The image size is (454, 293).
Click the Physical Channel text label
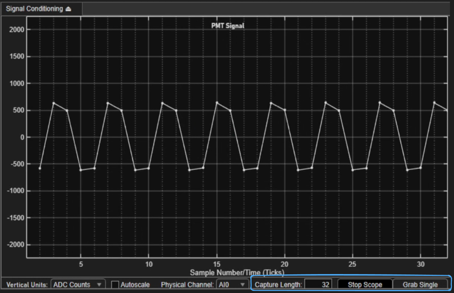coord(187,285)
